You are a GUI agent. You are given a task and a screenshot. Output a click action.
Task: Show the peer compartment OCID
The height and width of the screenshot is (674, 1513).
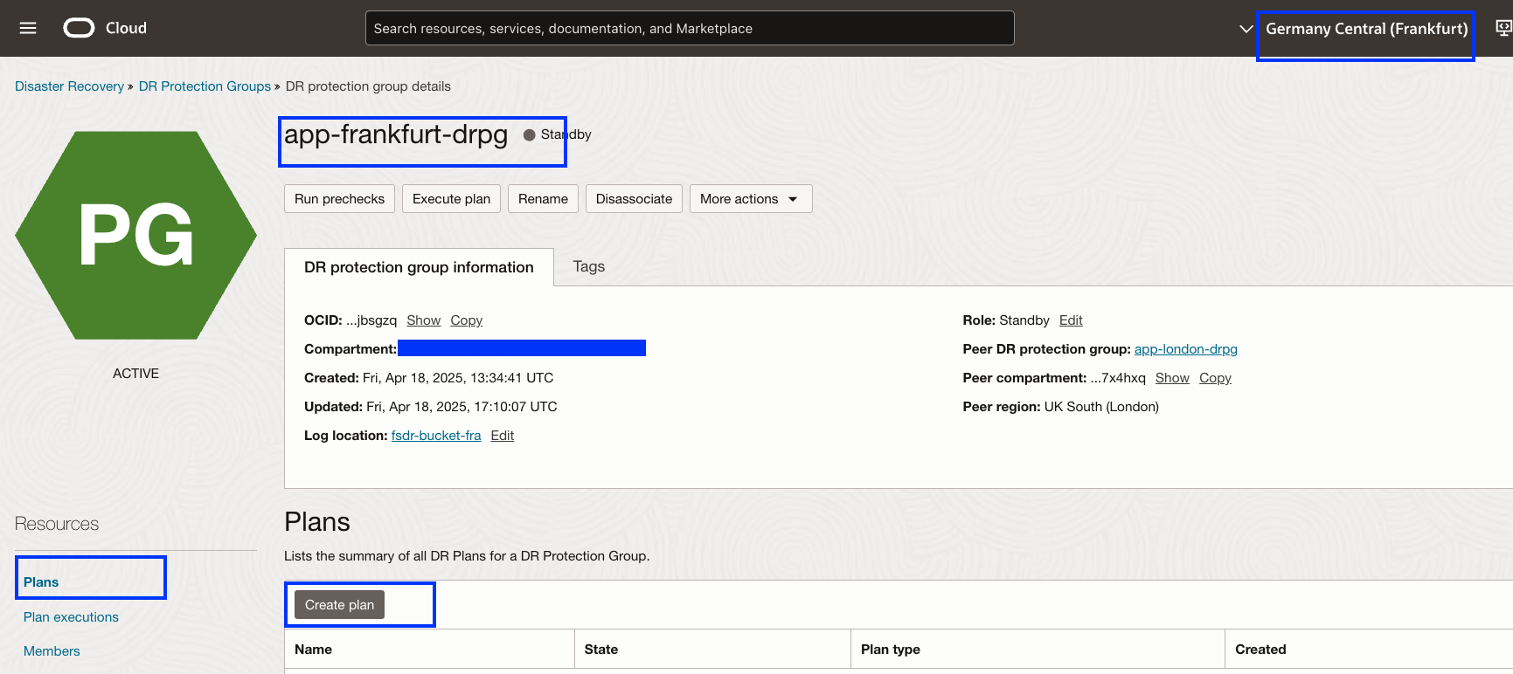click(1172, 378)
